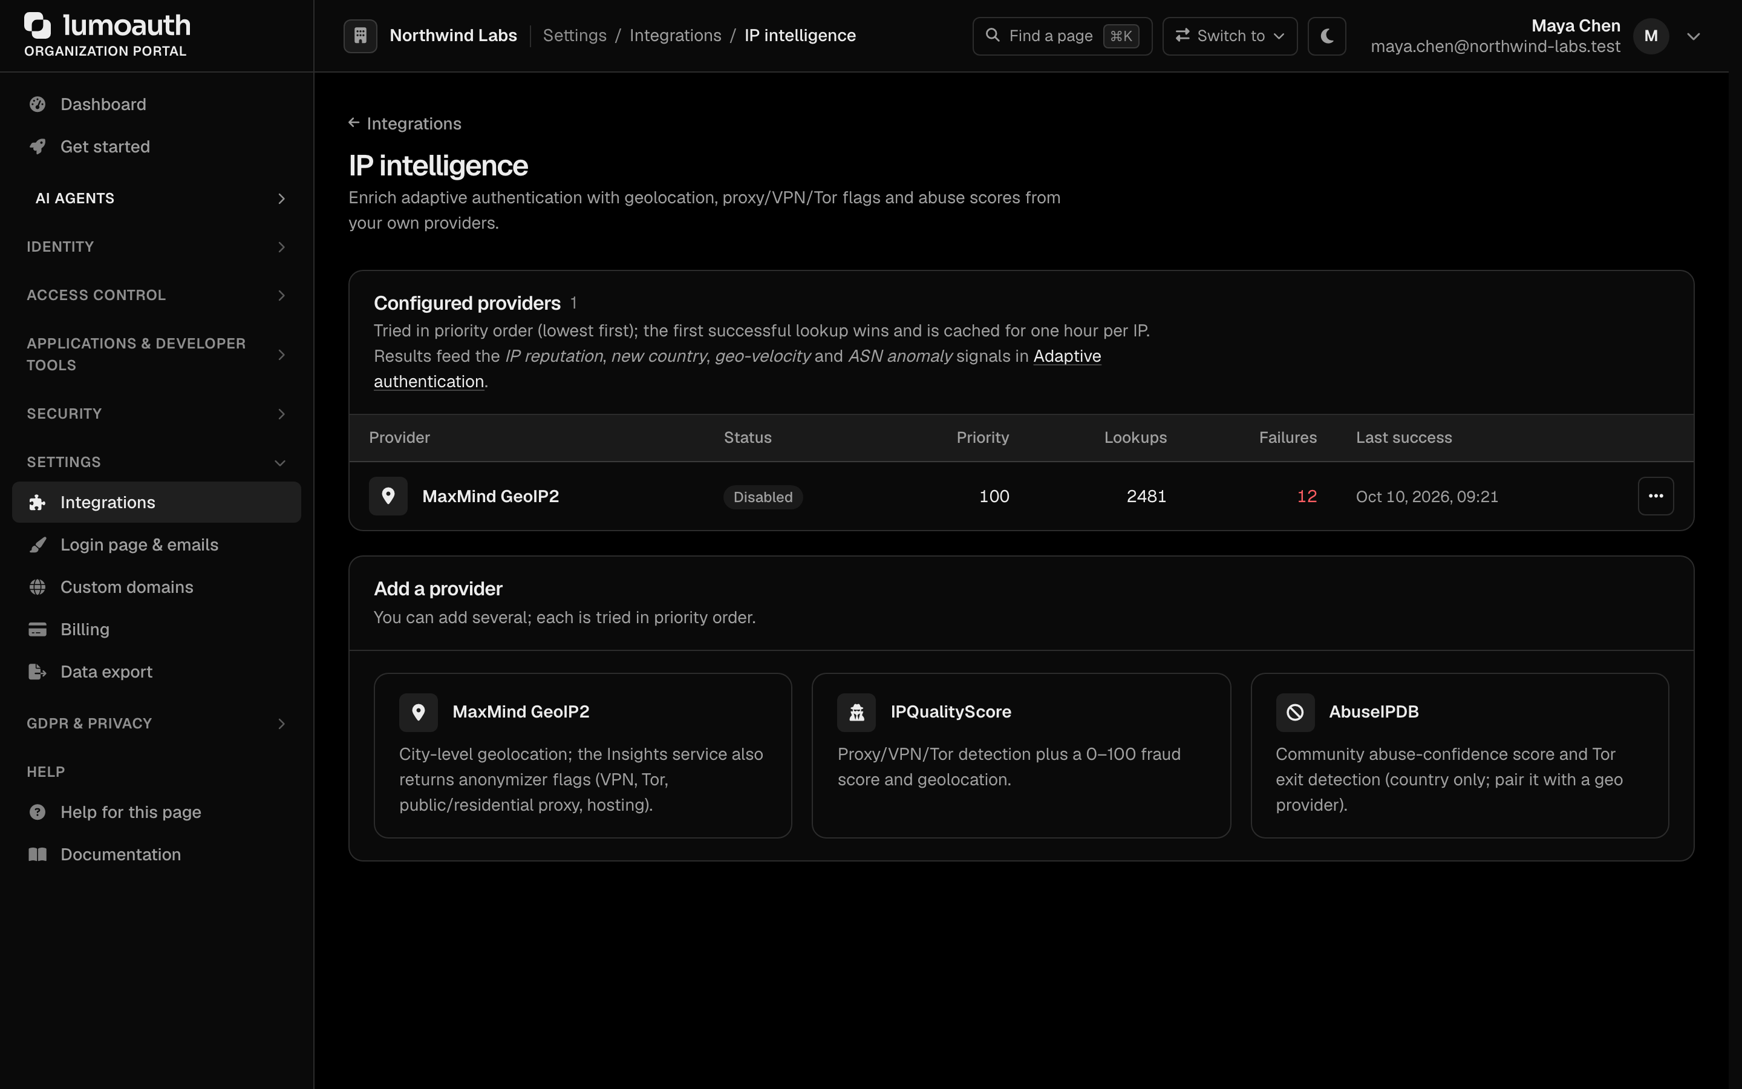The image size is (1742, 1089).
Task: Click the search magnifier icon
Action: coord(993,35)
